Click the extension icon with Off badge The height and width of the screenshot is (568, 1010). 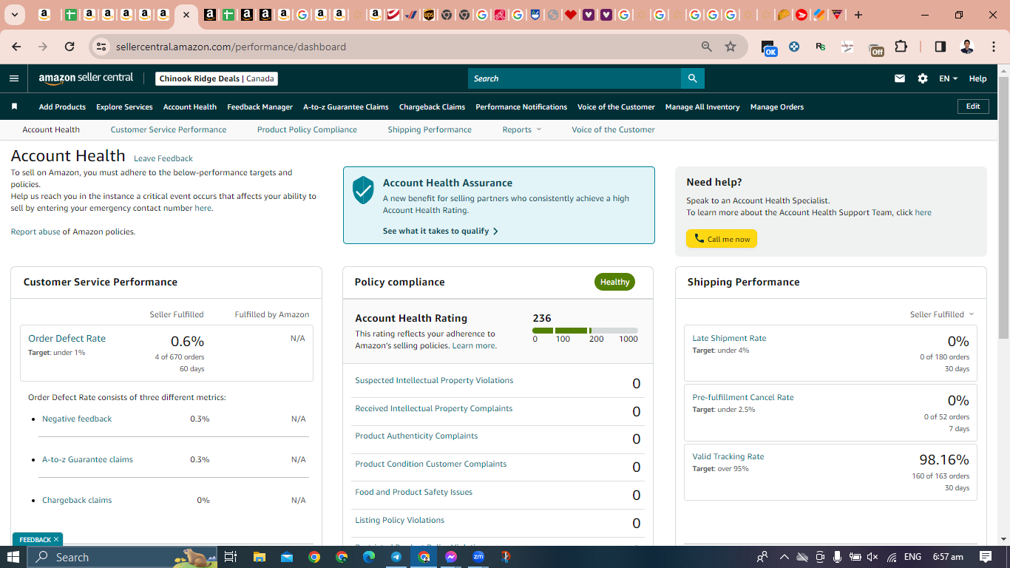(875, 48)
